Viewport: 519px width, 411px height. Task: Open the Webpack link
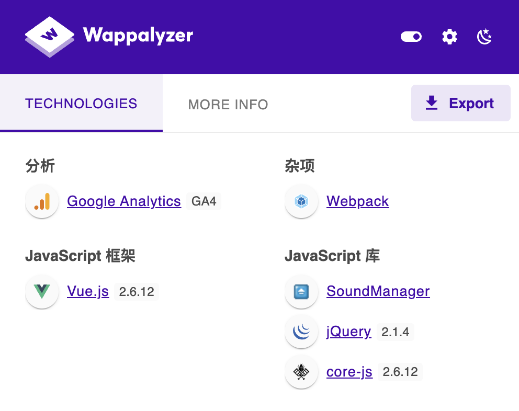tap(358, 201)
